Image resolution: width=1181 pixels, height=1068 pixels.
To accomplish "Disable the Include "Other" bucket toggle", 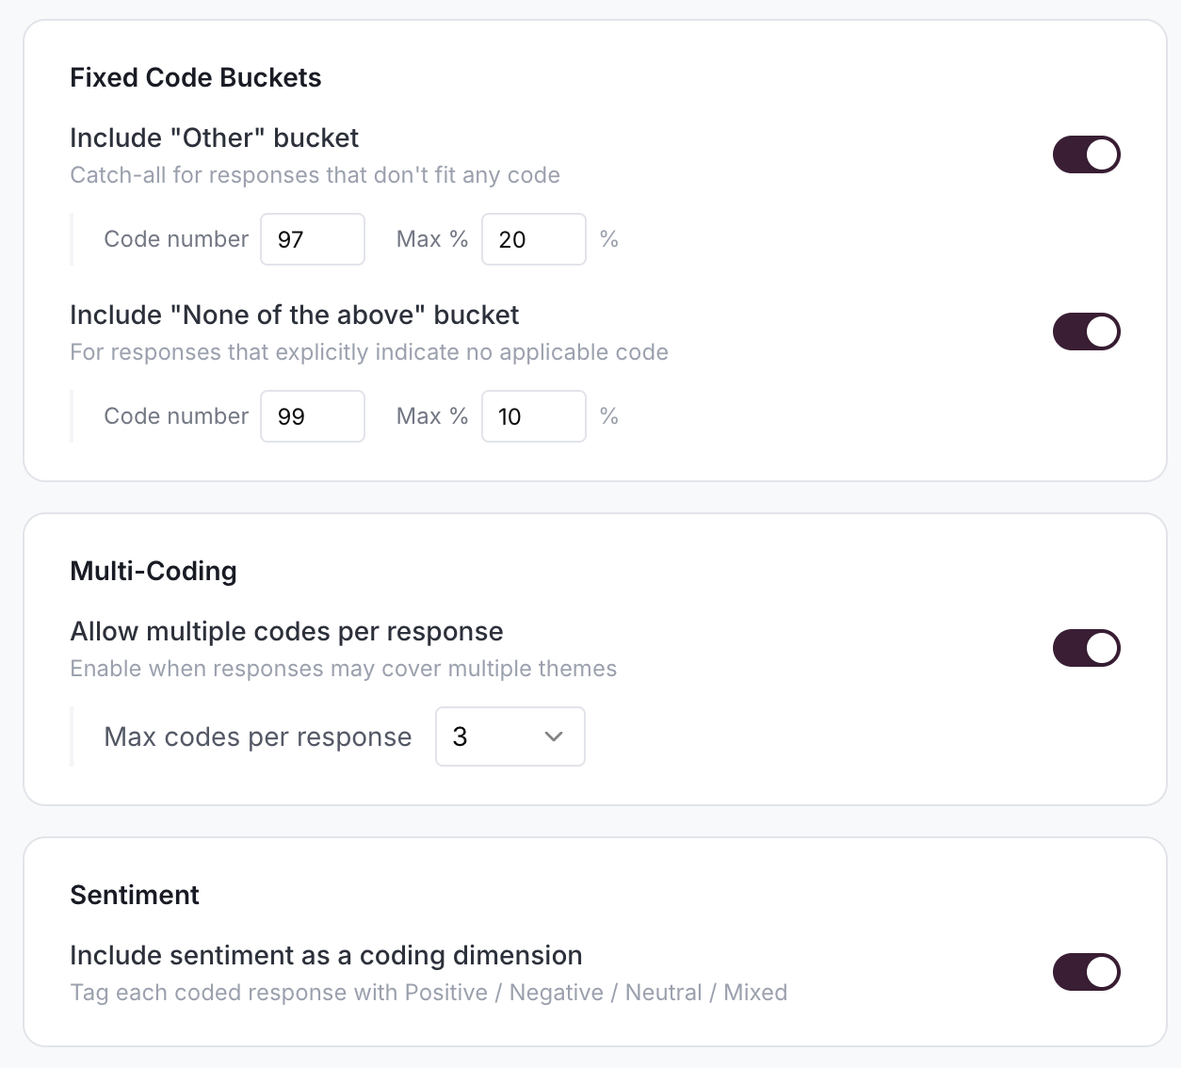I will [x=1086, y=154].
